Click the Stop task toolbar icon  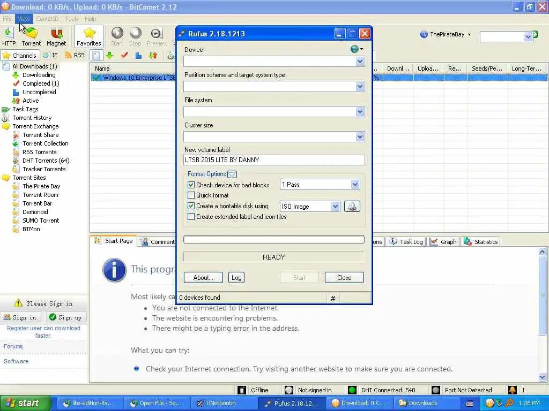click(x=135, y=36)
